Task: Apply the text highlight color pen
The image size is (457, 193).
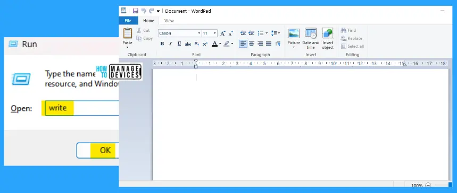Action: (x=227, y=44)
